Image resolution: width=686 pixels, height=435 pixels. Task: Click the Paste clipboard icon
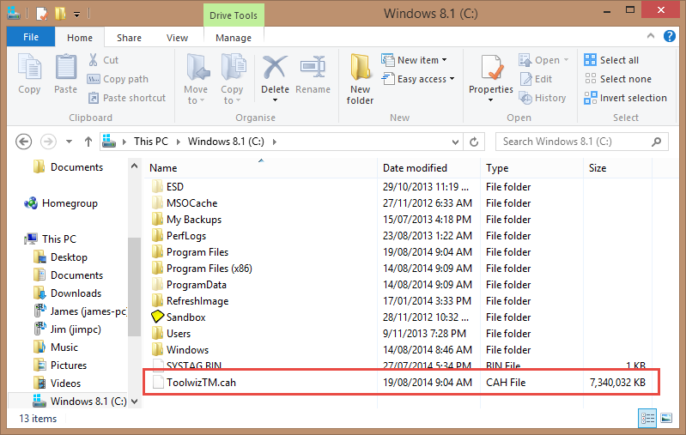coord(65,67)
